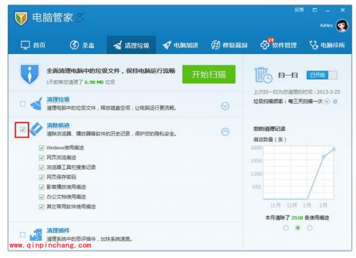Uncheck Windows使用痕迹 option
This screenshot has height=258, width=356.
(x=42, y=148)
